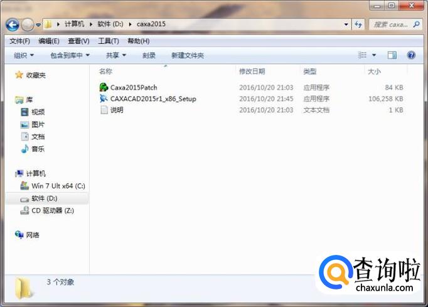Click the CD 驱动器 (Z:) drive icon

(24, 210)
